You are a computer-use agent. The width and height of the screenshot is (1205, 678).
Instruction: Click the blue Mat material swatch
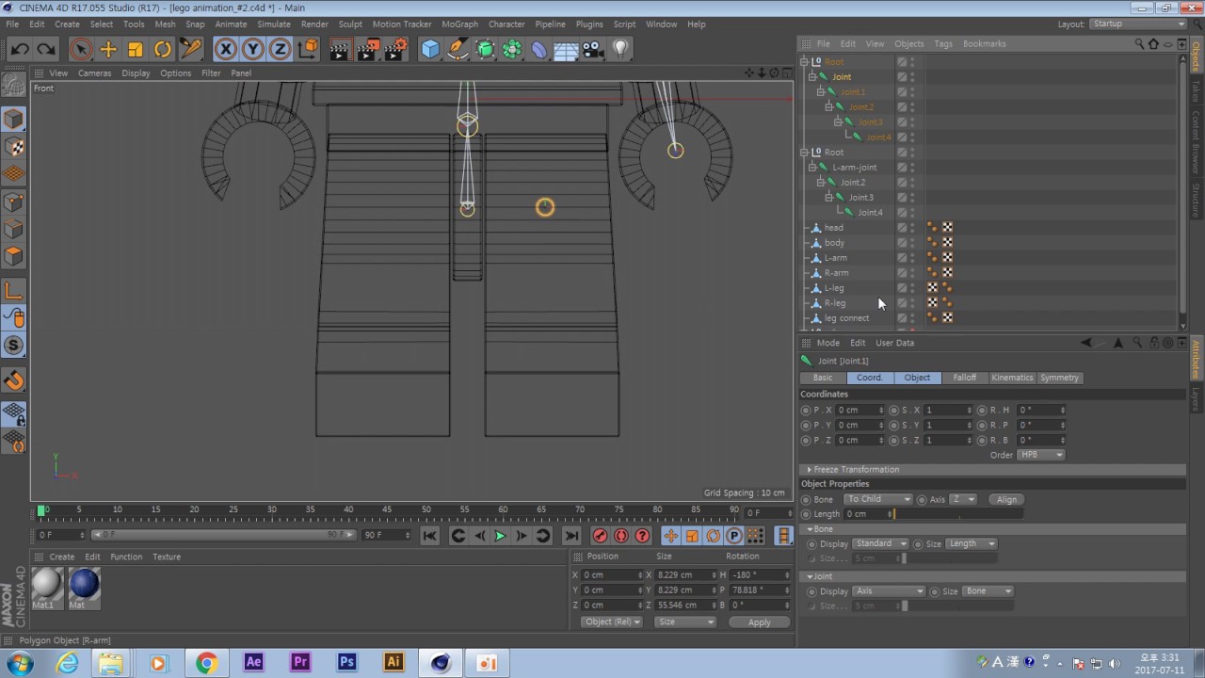tap(85, 584)
